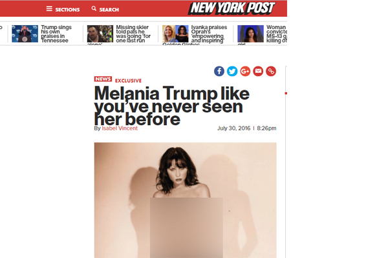Open 'Woman convicted' MS-13 story headline

(x=277, y=34)
